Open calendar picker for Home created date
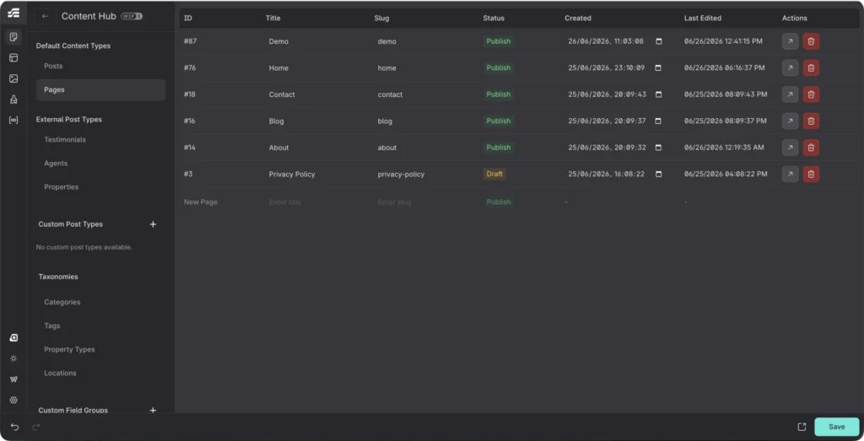The height and width of the screenshot is (441, 864). pos(658,67)
